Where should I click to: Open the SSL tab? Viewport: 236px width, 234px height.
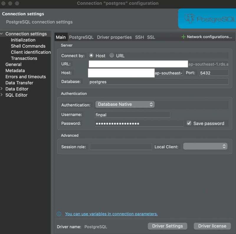[x=151, y=37]
